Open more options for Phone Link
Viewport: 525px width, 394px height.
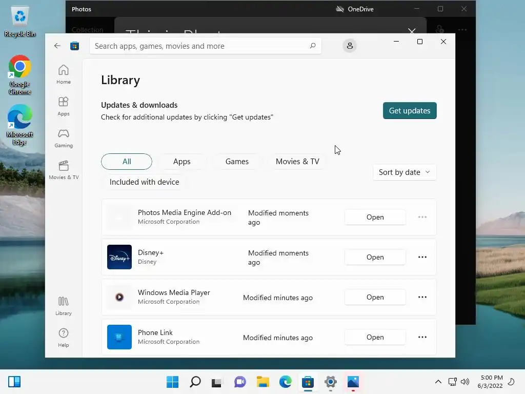click(x=422, y=337)
